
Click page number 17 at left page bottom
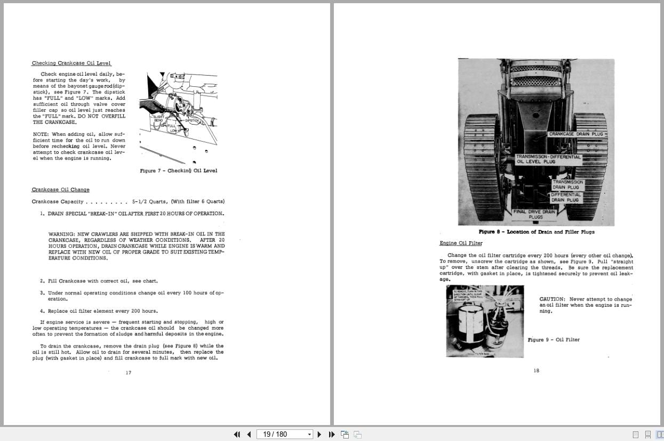click(x=128, y=372)
